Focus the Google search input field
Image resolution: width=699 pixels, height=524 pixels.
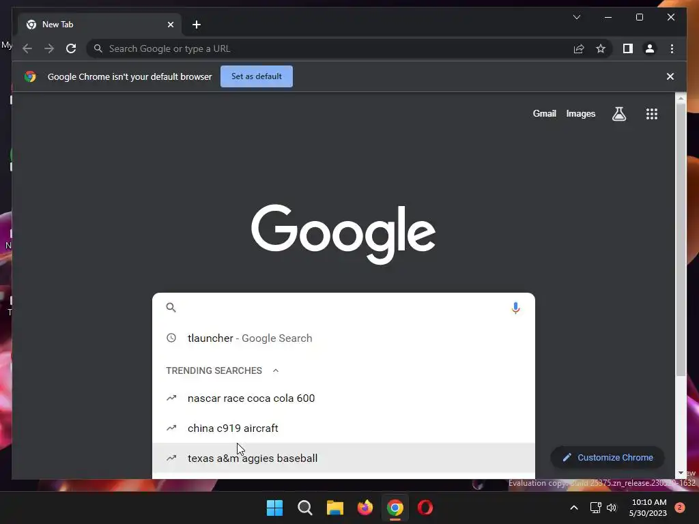343,308
